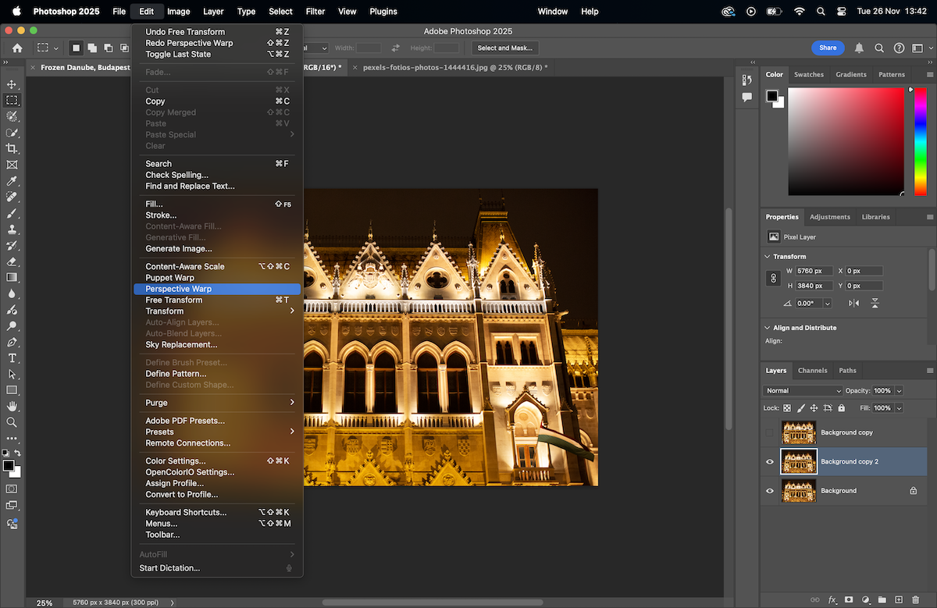Activate the Hand tool
This screenshot has width=937, height=608.
[12, 406]
